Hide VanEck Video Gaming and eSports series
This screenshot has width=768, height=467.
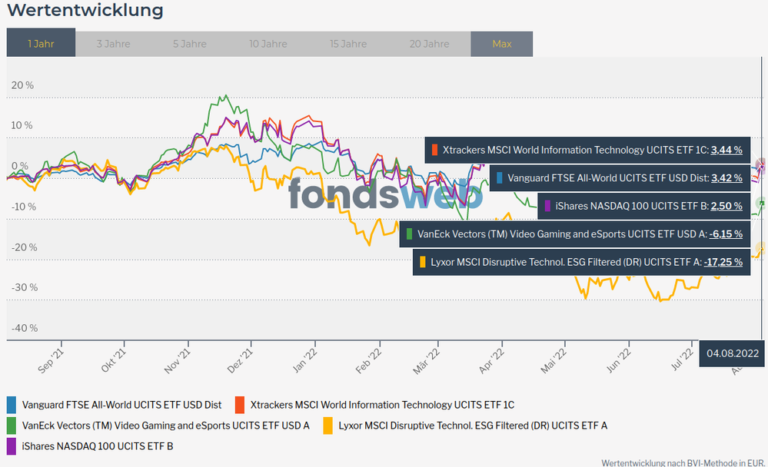[165, 425]
